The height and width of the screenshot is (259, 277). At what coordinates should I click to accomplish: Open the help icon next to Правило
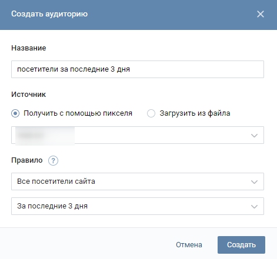pyautogui.click(x=53, y=160)
